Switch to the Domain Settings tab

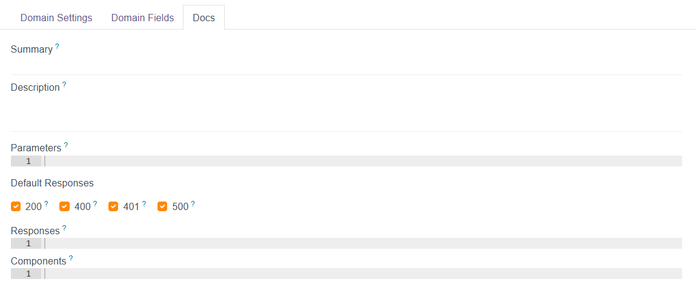pyautogui.click(x=56, y=18)
